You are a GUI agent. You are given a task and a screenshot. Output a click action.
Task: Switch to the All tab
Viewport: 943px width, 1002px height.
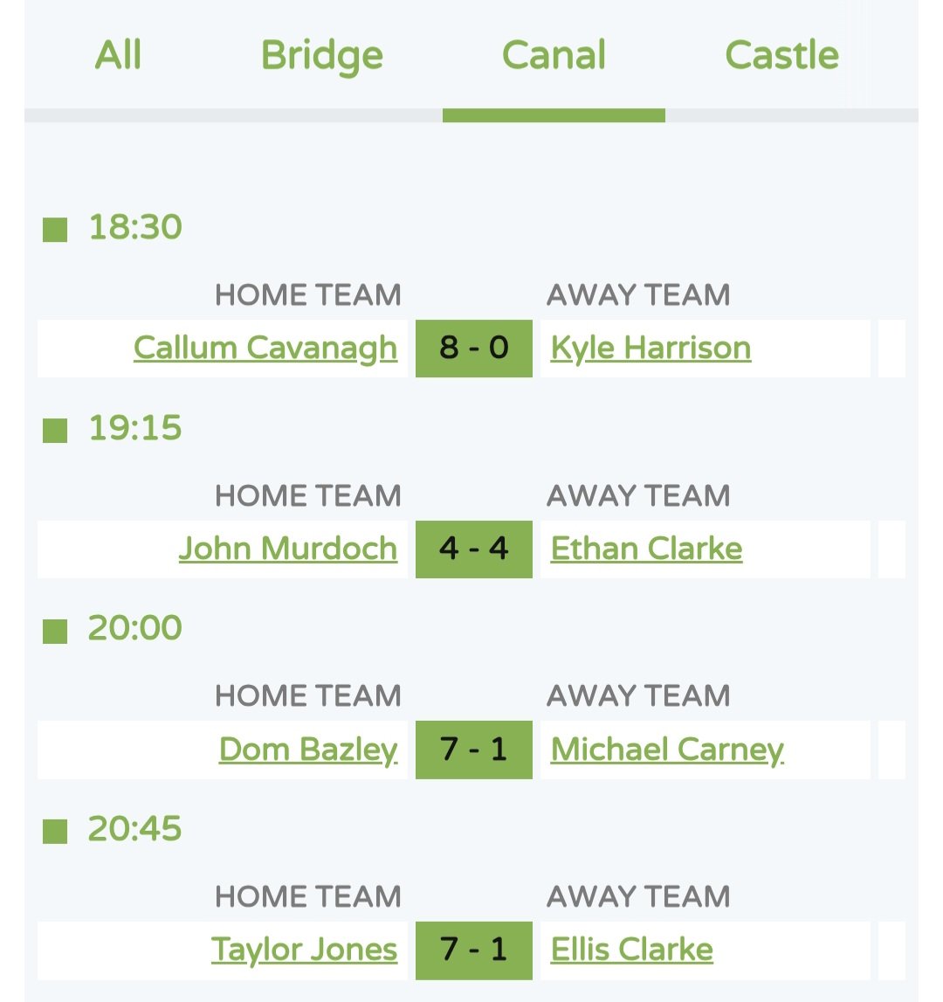click(x=118, y=55)
